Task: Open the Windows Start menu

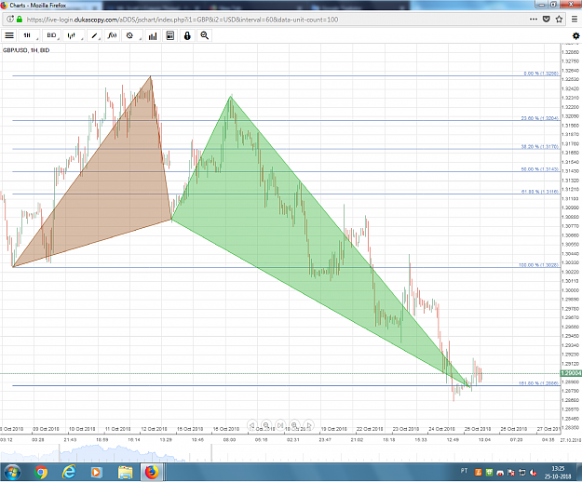Action: coord(12,472)
